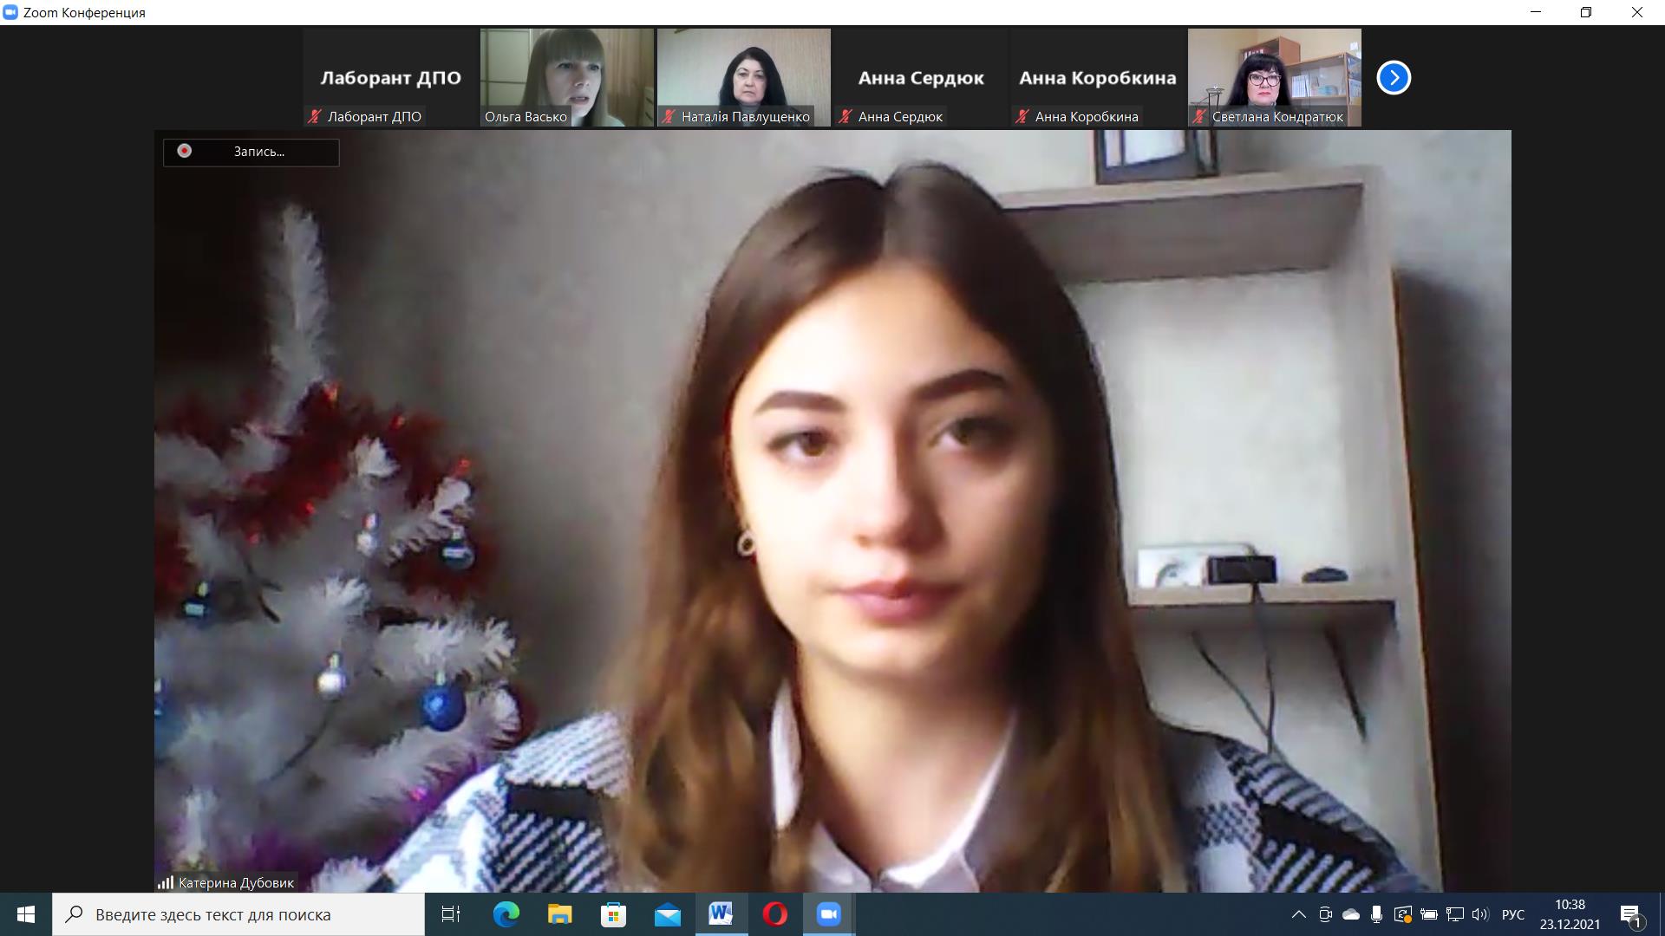Viewport: 1665px width, 936px height.
Task: Open Microsoft Edge from the taskbar
Action: point(506,914)
